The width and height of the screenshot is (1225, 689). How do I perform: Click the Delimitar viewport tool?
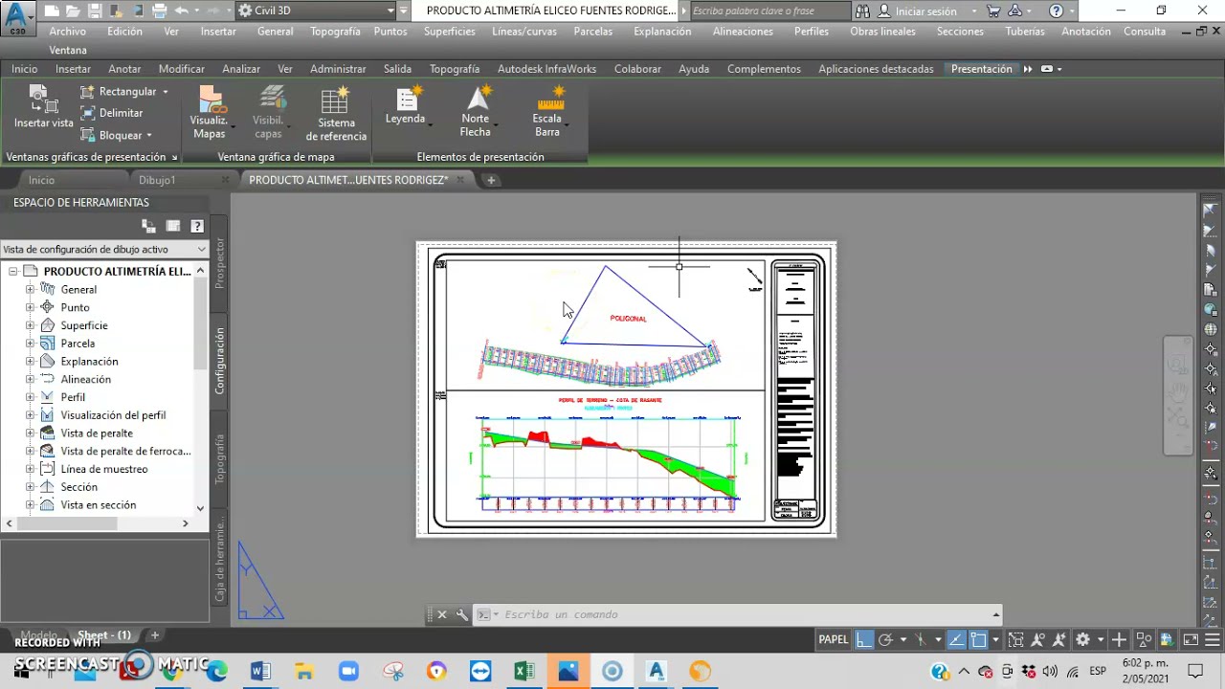[x=112, y=113]
